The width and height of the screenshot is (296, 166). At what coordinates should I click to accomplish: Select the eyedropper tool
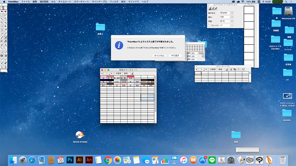[6, 30]
